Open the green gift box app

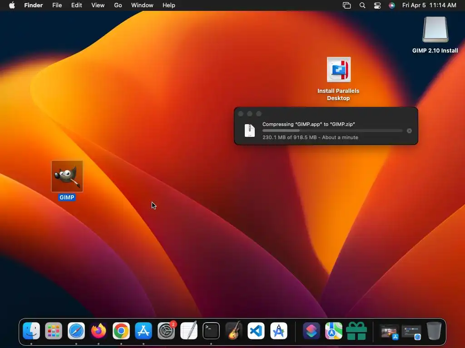[x=356, y=330]
